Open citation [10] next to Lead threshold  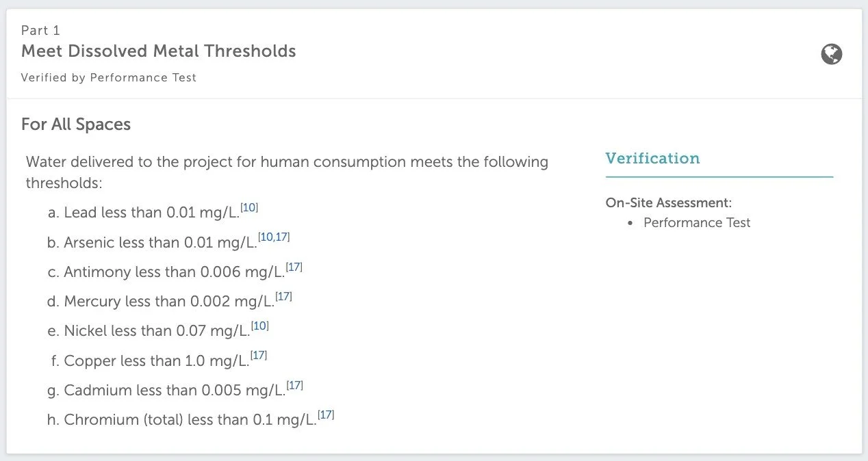pyautogui.click(x=249, y=208)
